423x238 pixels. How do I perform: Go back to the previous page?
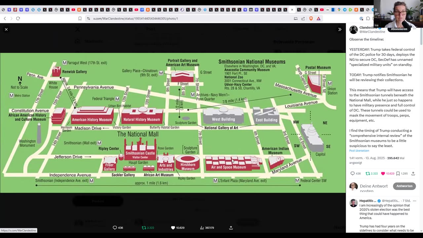tap(5, 19)
